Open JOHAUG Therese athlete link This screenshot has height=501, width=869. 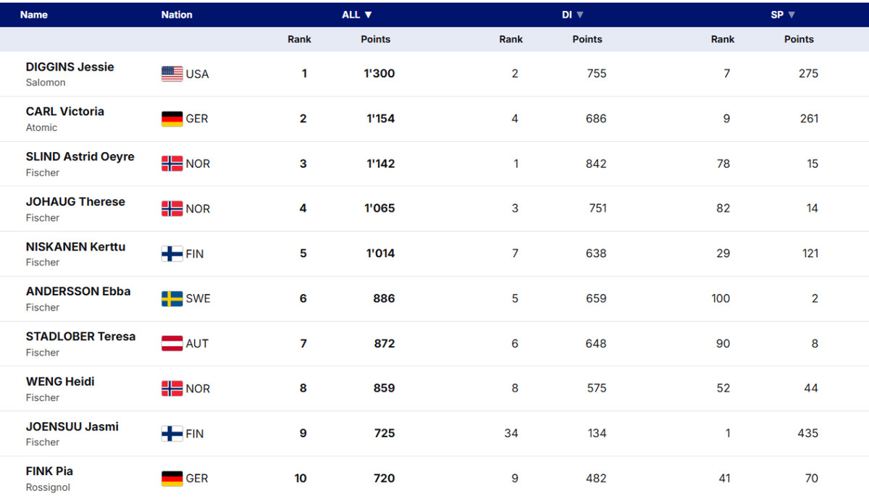75,201
